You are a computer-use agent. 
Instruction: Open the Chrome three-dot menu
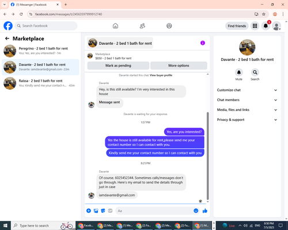pyautogui.click(x=283, y=14)
